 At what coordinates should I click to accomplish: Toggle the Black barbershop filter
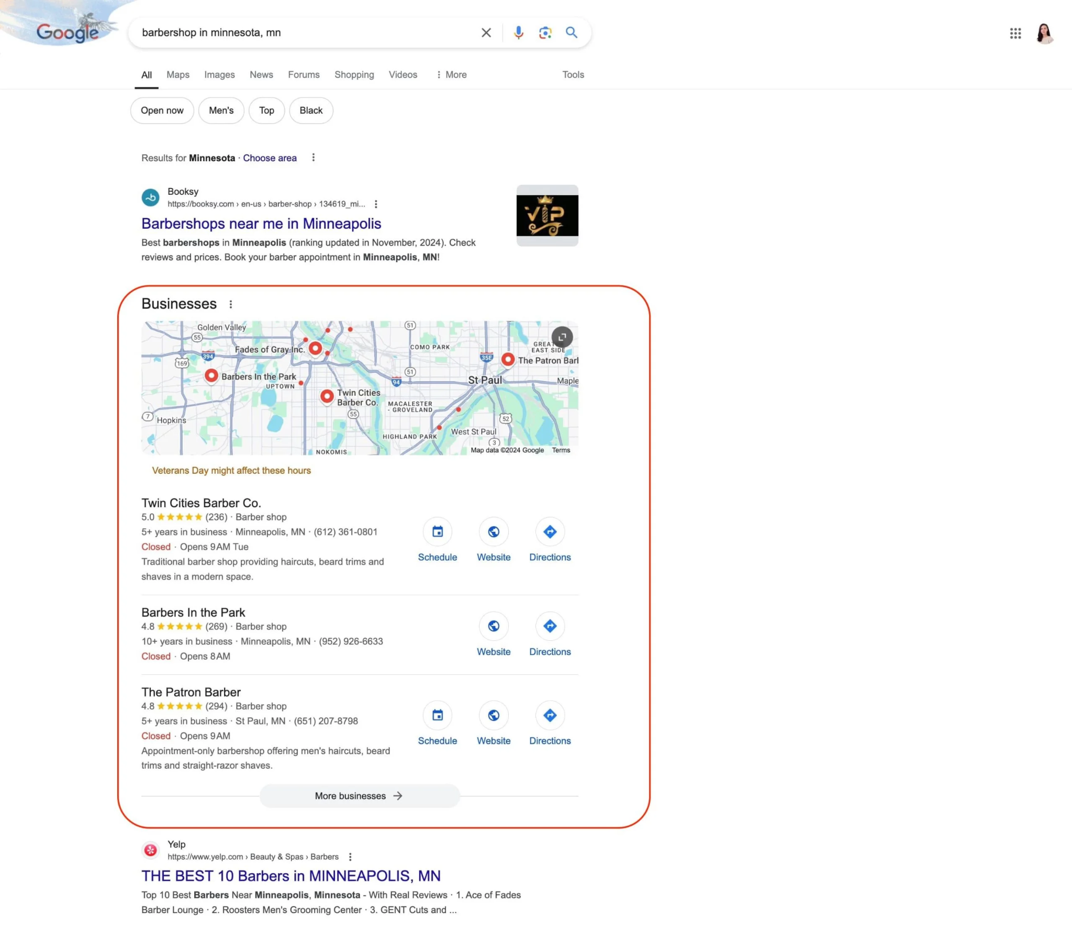pyautogui.click(x=311, y=110)
